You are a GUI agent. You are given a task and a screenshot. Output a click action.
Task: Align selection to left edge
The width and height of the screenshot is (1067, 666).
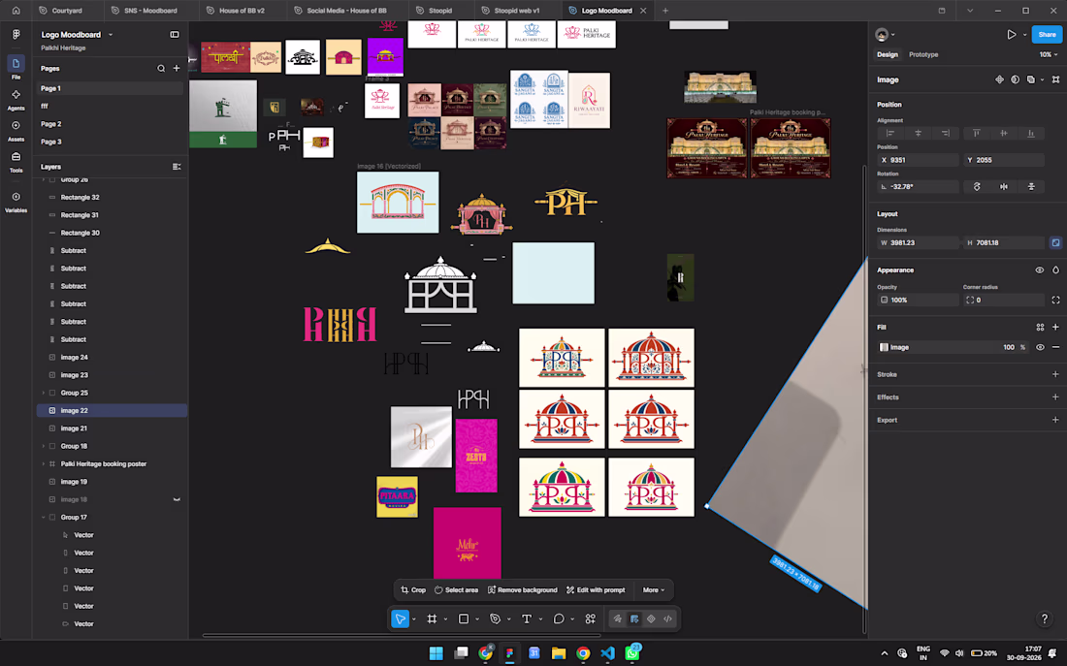890,134
